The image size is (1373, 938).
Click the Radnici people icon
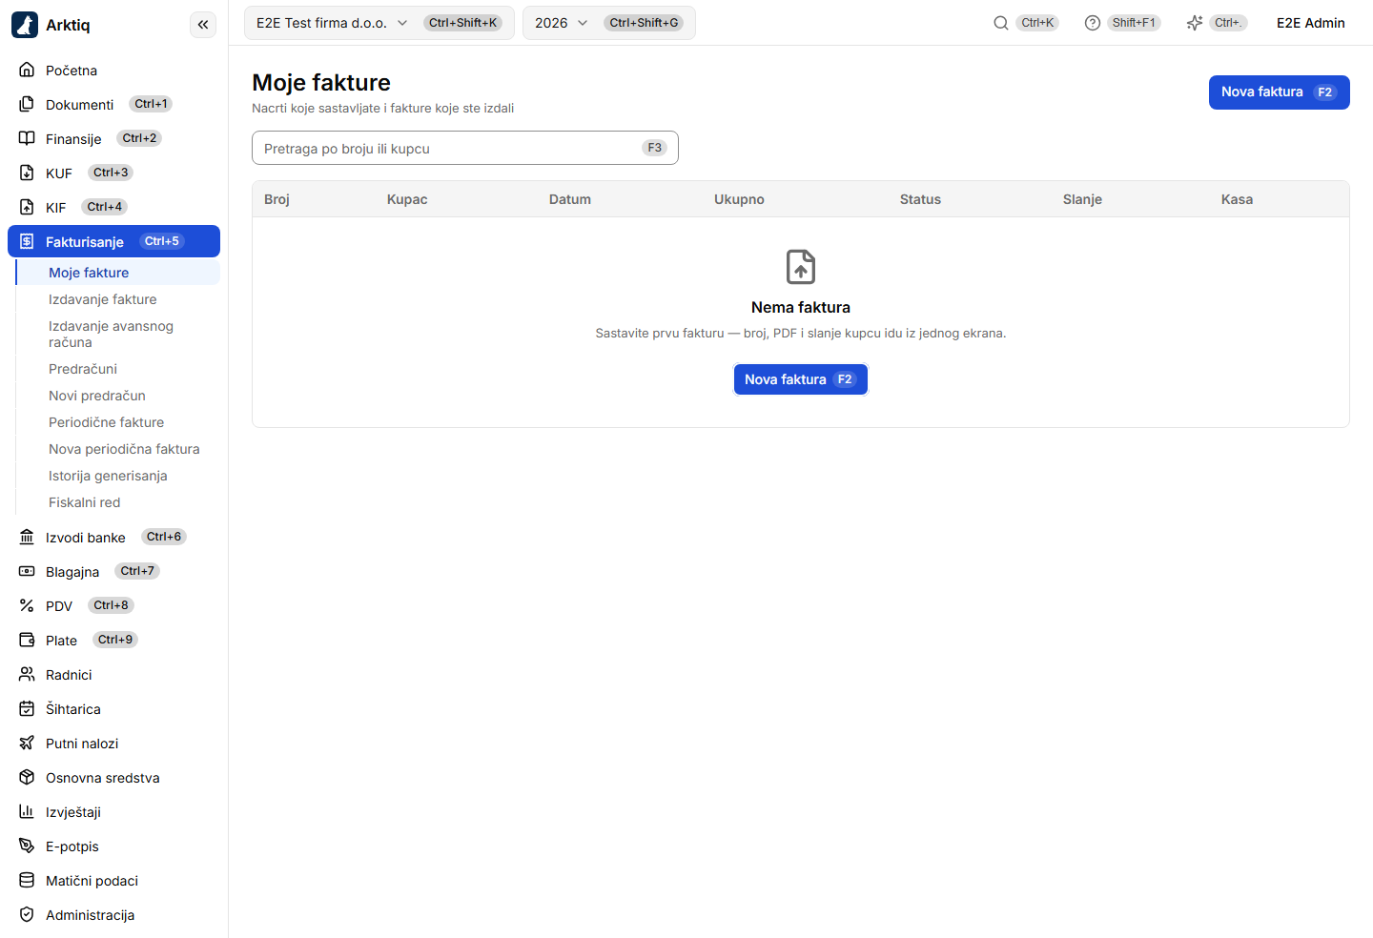[27, 674]
